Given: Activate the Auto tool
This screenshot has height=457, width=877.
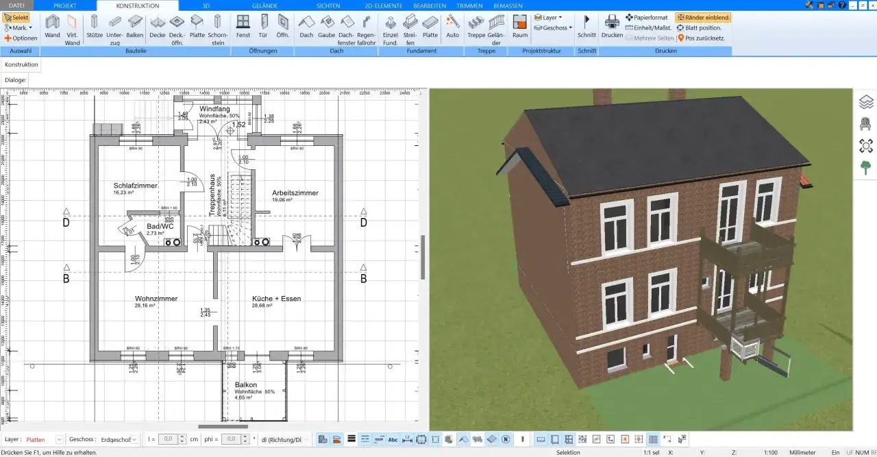Looking at the screenshot, I should click(x=453, y=26).
